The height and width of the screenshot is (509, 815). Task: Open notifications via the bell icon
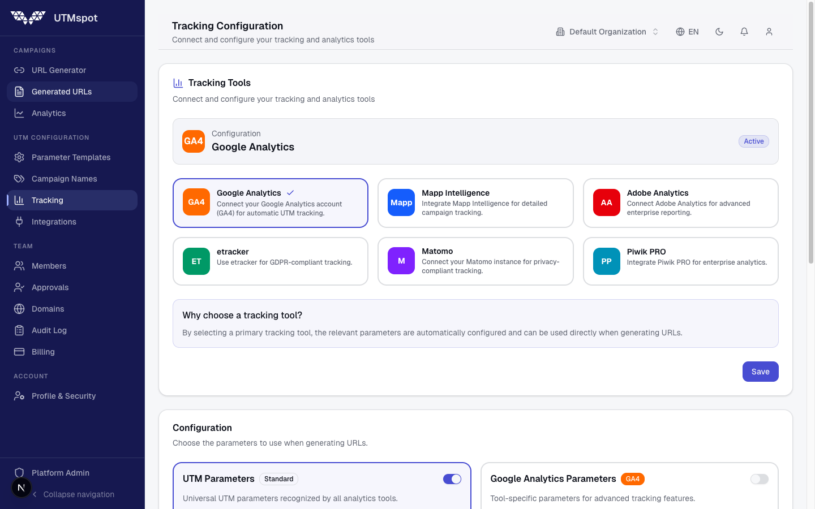pyautogui.click(x=744, y=32)
